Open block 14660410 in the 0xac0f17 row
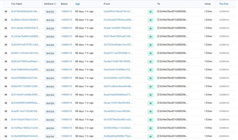This screenshot has height=140, width=238. point(67,111)
